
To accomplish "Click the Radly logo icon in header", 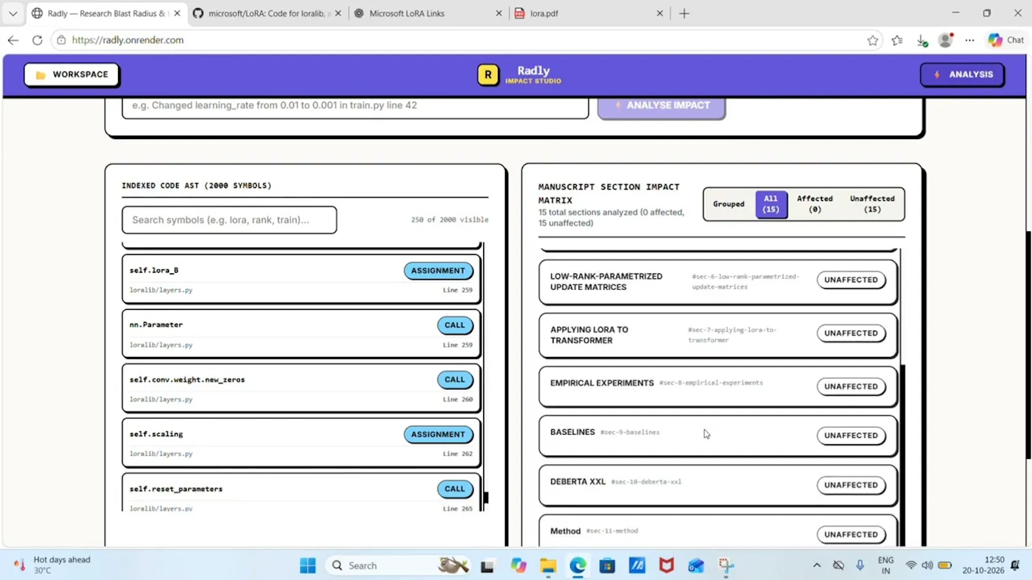I will [x=488, y=75].
